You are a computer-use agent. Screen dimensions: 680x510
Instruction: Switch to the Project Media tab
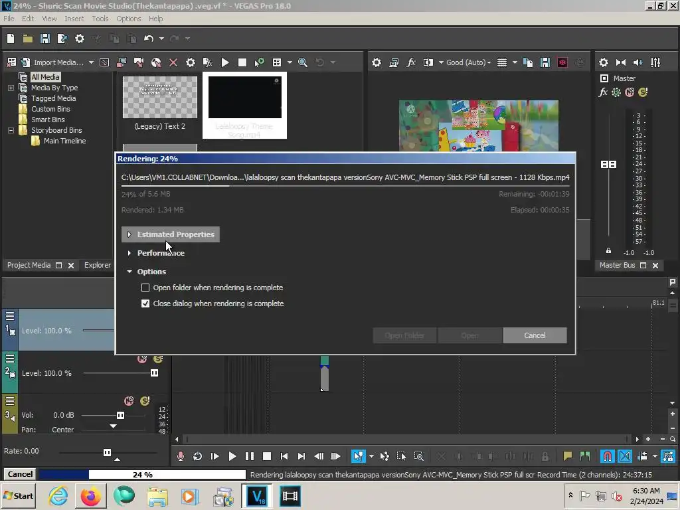tap(29, 265)
